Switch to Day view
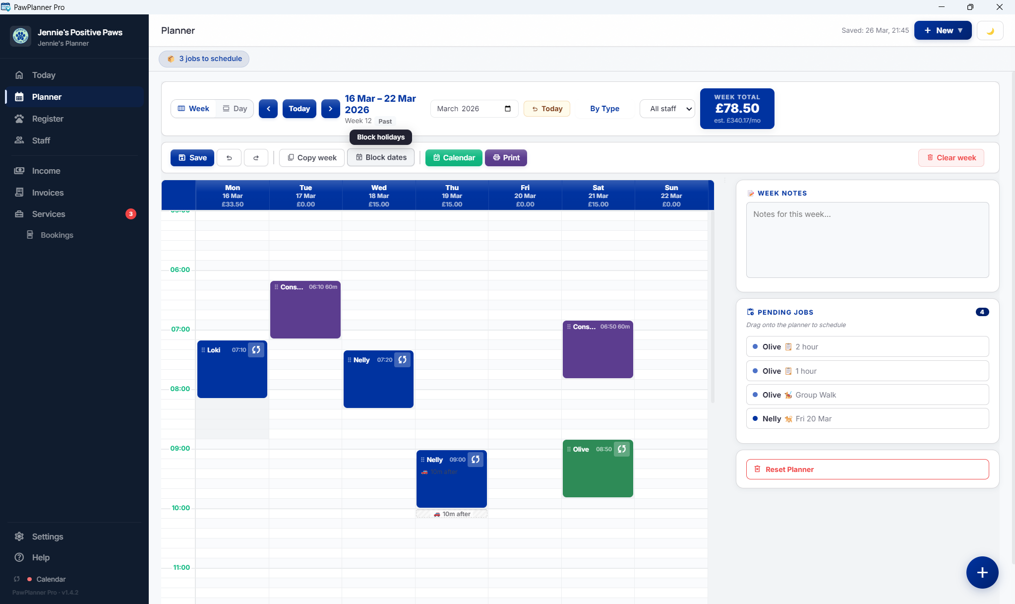This screenshot has width=1015, height=604. point(235,108)
